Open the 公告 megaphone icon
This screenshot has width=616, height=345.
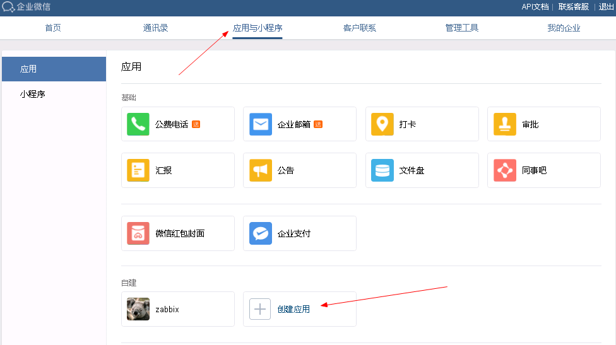click(261, 170)
